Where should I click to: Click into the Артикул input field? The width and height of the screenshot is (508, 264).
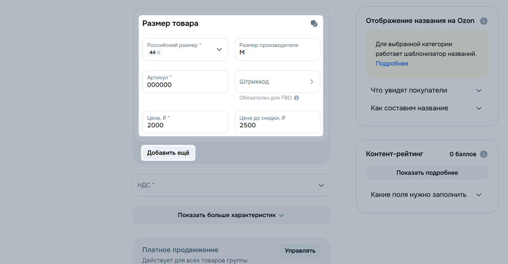185,85
